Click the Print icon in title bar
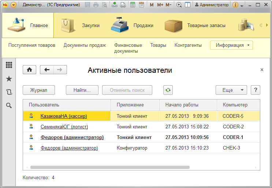This screenshot has height=188, width=272. [x=96, y=5]
